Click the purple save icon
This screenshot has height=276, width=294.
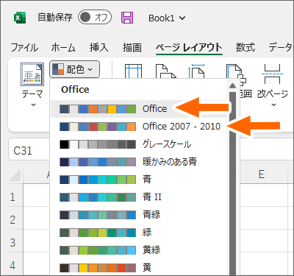(127, 18)
